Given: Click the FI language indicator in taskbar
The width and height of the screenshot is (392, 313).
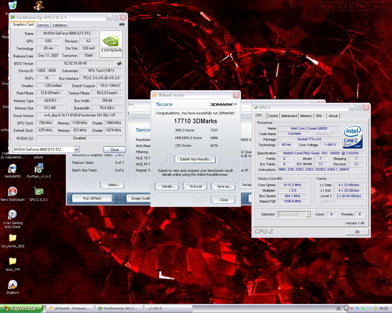Looking at the screenshot, I should (338, 308).
